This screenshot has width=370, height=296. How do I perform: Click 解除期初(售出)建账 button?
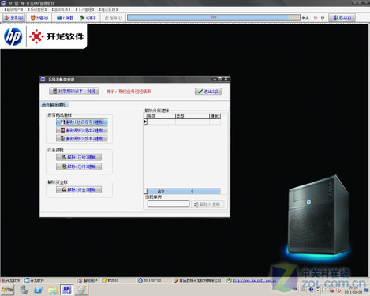click(82, 130)
